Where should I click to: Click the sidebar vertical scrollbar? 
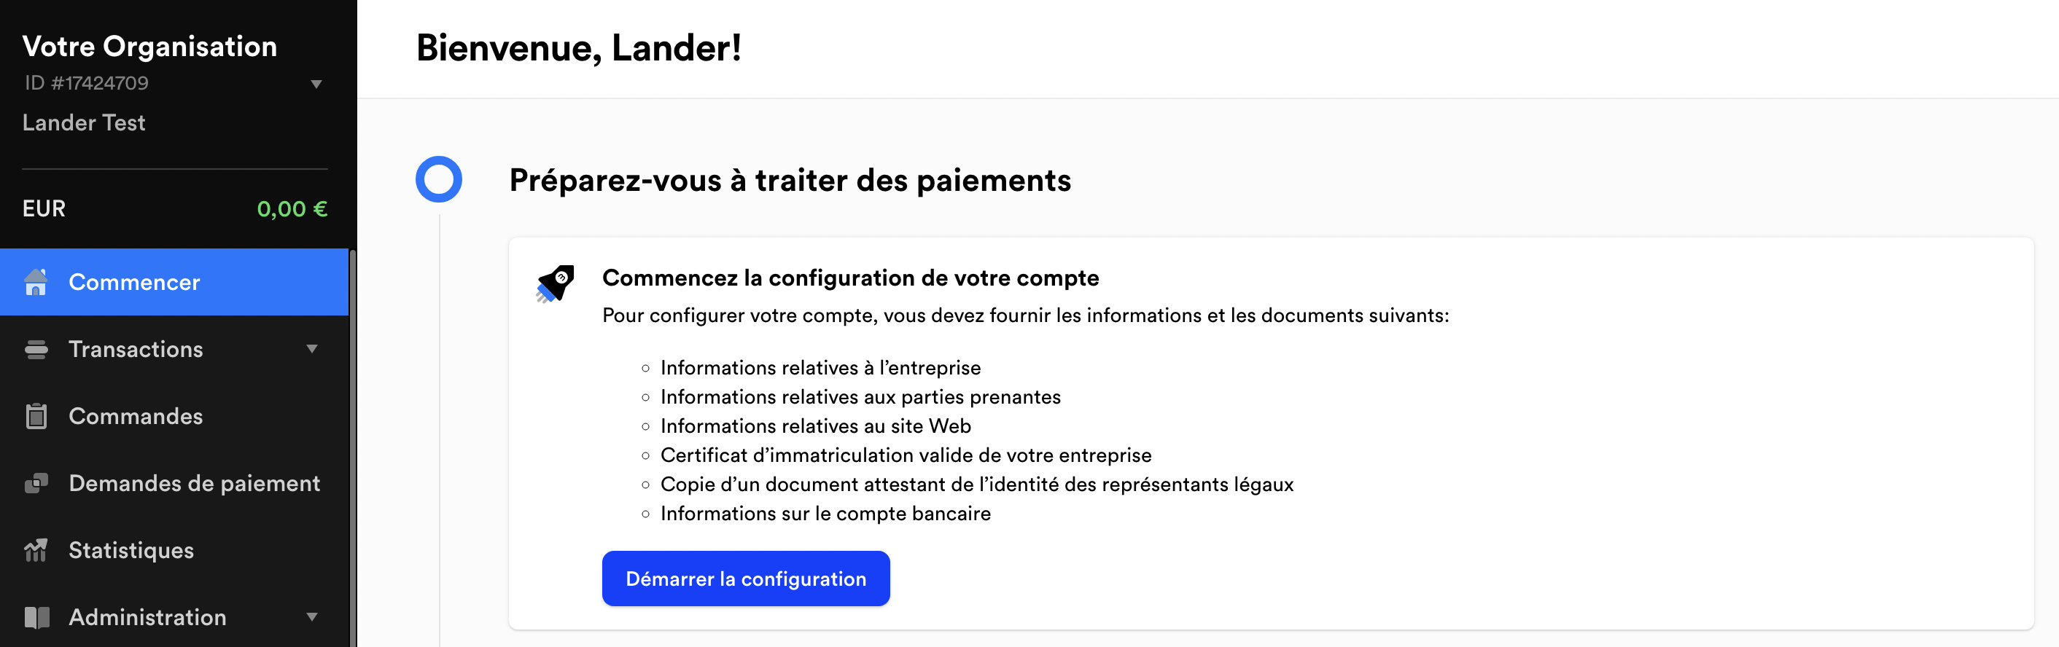(352, 447)
